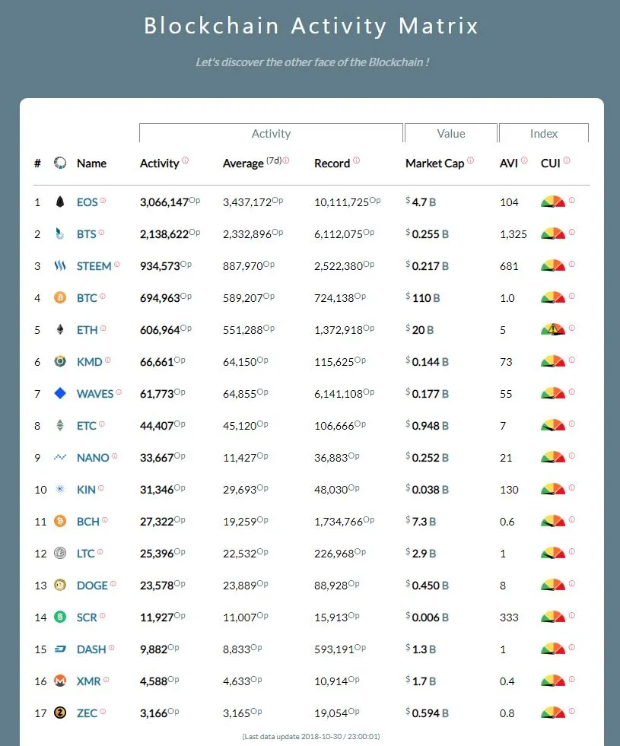Open the EOS coin link
Viewport: 620px width, 746px height.
87,202
